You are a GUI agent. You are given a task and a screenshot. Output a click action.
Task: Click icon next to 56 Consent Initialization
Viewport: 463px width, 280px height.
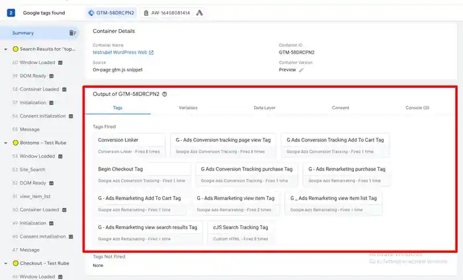71,116
